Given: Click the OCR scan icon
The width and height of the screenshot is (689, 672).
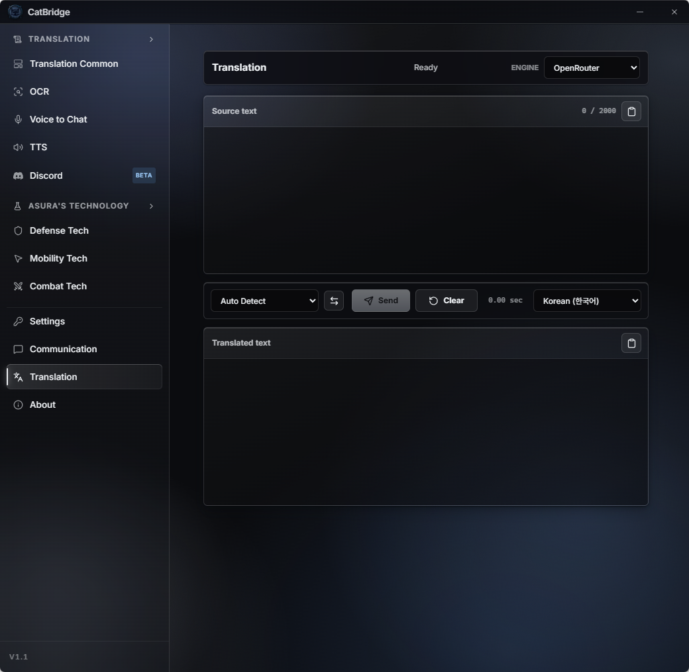Looking at the screenshot, I should 18,92.
